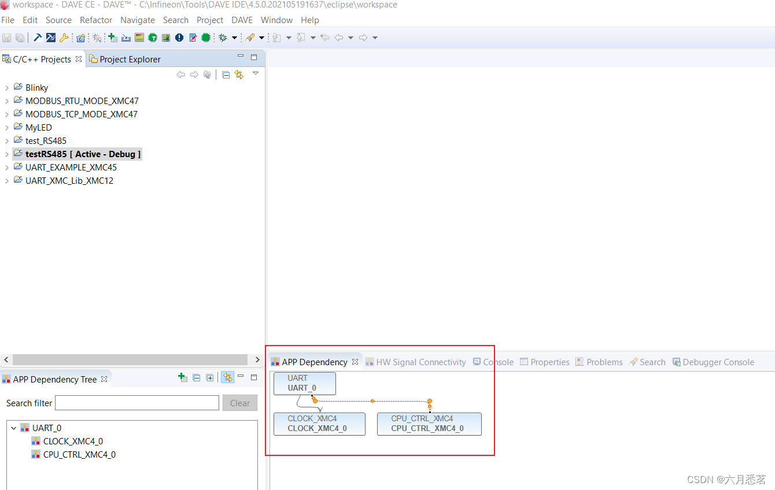Switch to HW Signal Connectivity tab
The image size is (775, 490).
[x=416, y=362]
